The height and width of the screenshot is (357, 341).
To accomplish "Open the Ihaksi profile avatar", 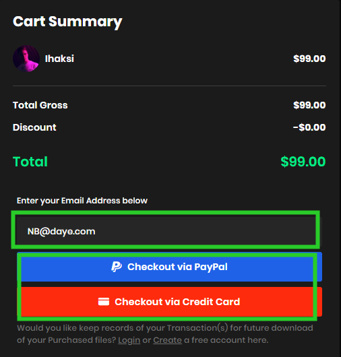I will coord(26,59).
